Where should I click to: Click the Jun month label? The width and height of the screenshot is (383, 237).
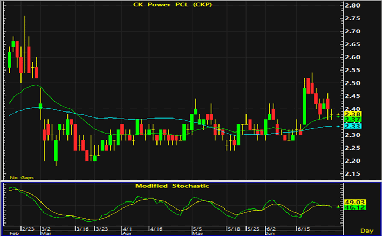(271, 233)
